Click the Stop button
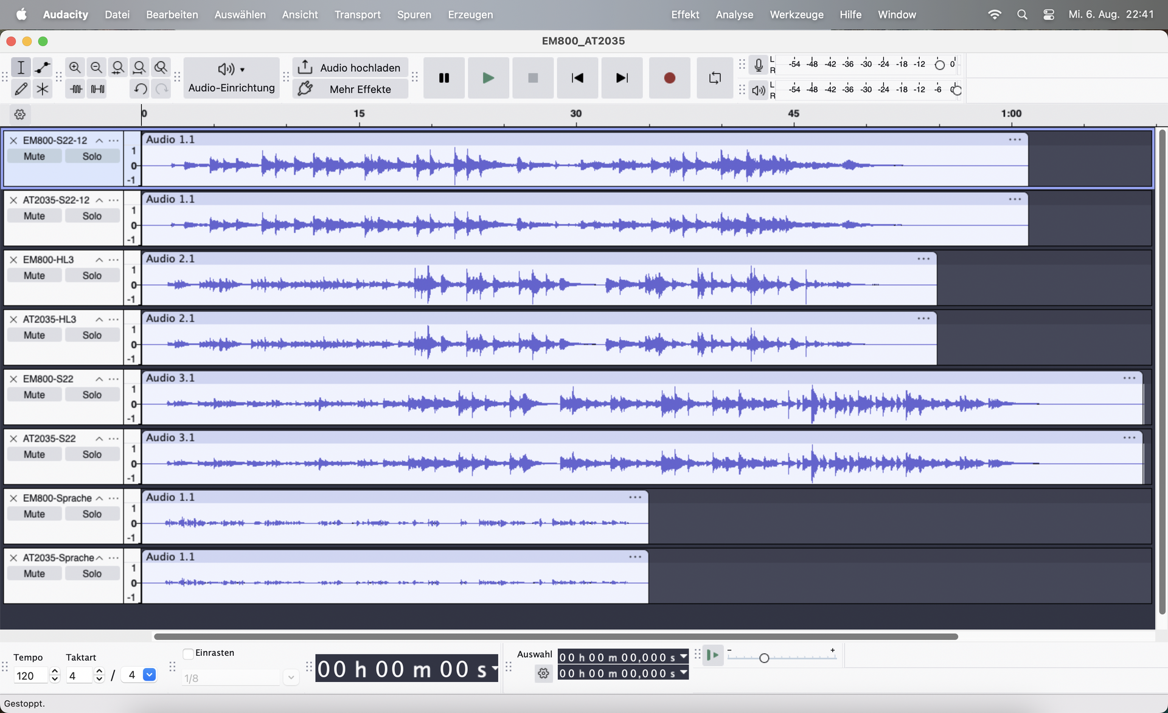The image size is (1168, 713). [x=533, y=78]
